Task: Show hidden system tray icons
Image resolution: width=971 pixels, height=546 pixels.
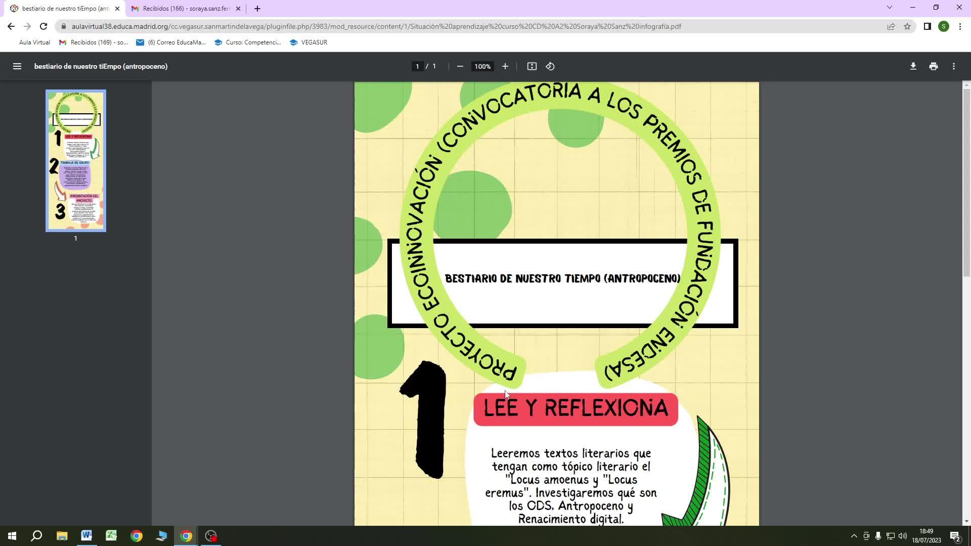Action: tap(854, 536)
